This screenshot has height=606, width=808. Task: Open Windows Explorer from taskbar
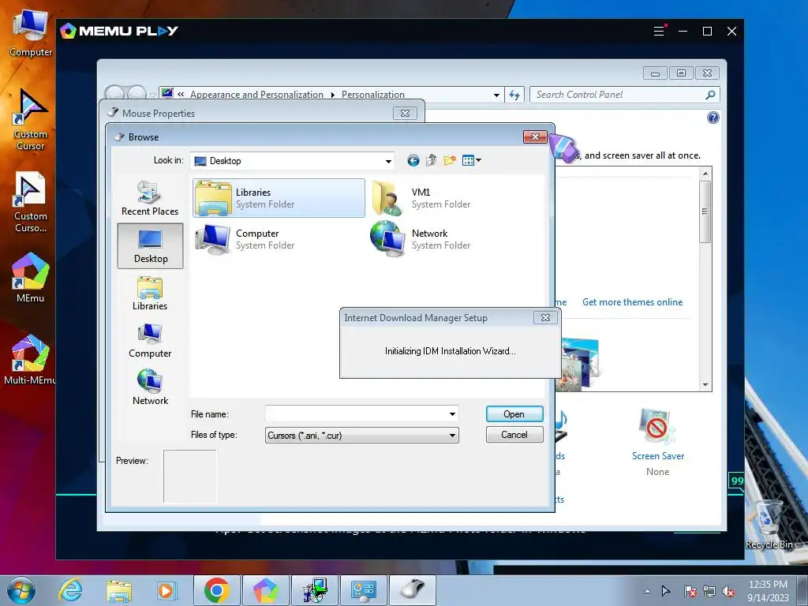pos(119,590)
